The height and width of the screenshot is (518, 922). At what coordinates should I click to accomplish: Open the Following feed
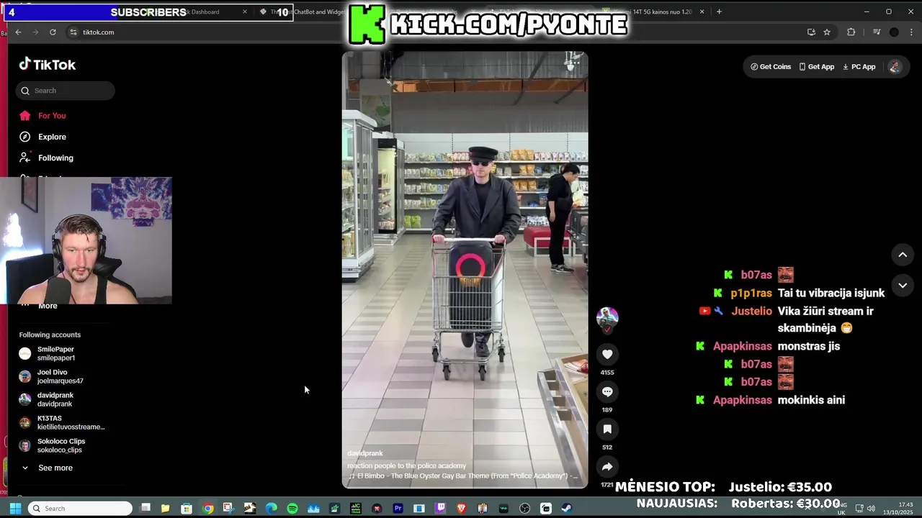click(x=55, y=158)
